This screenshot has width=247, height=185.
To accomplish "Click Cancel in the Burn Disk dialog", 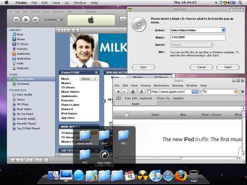I will pyautogui.click(x=201, y=67).
